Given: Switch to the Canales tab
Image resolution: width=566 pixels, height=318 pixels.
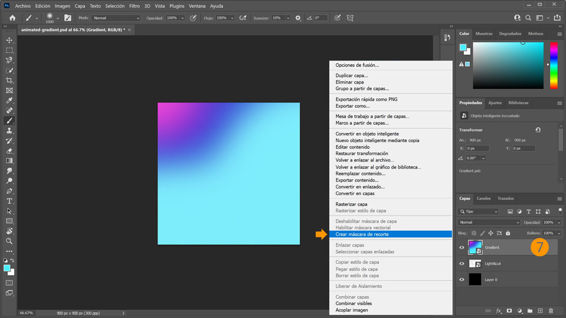Looking at the screenshot, I should tap(483, 198).
